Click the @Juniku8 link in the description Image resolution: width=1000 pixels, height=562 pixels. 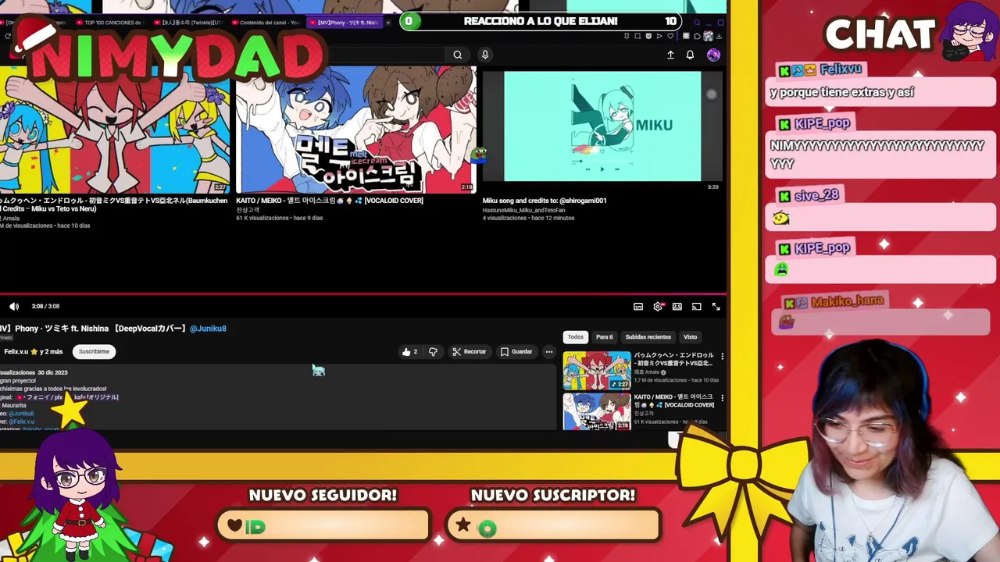22,414
